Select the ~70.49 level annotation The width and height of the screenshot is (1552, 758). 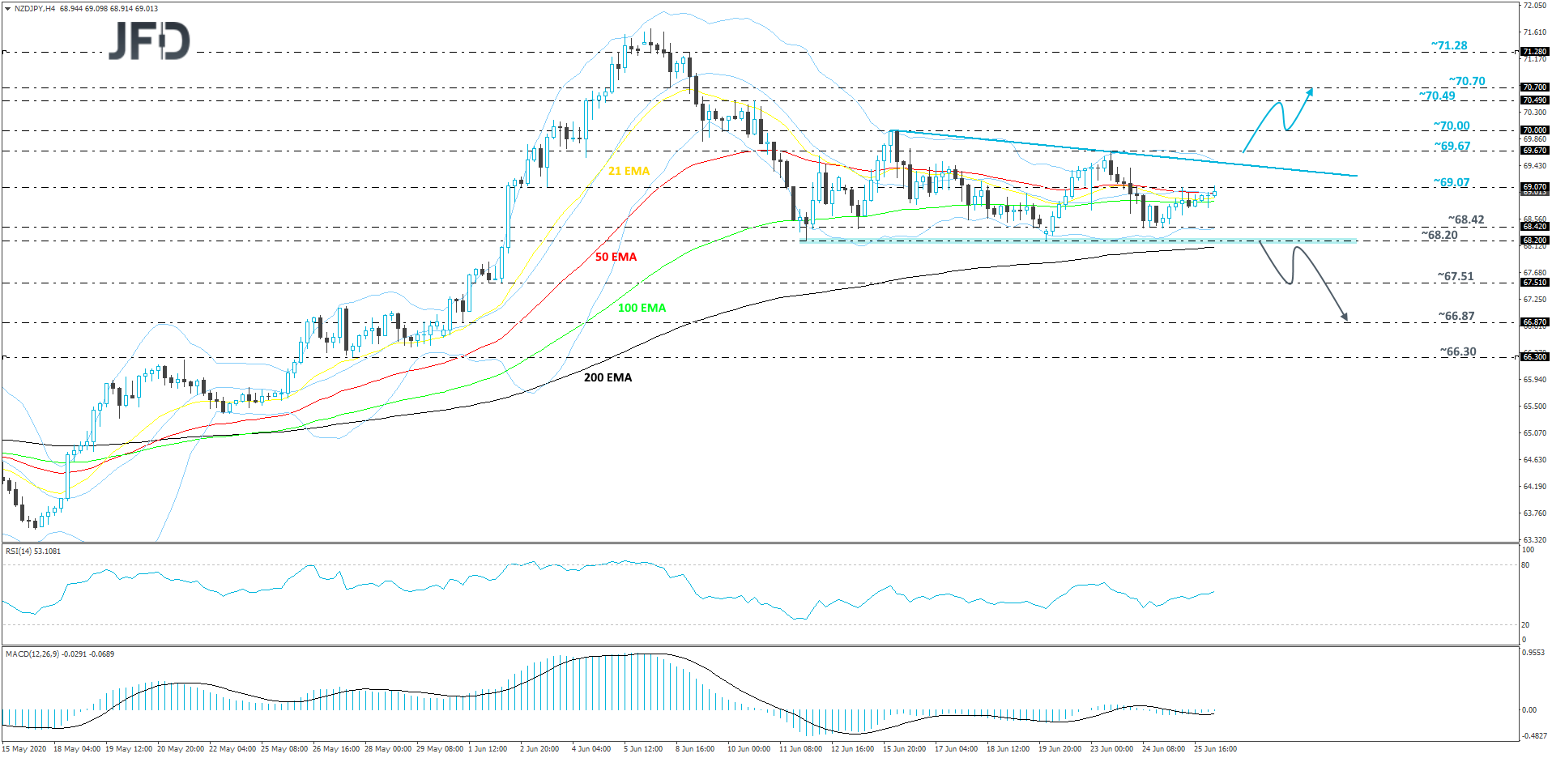pyautogui.click(x=1437, y=96)
